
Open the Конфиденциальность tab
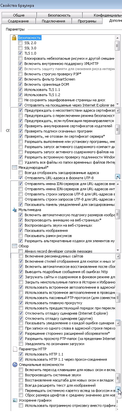click(x=102, y=15)
